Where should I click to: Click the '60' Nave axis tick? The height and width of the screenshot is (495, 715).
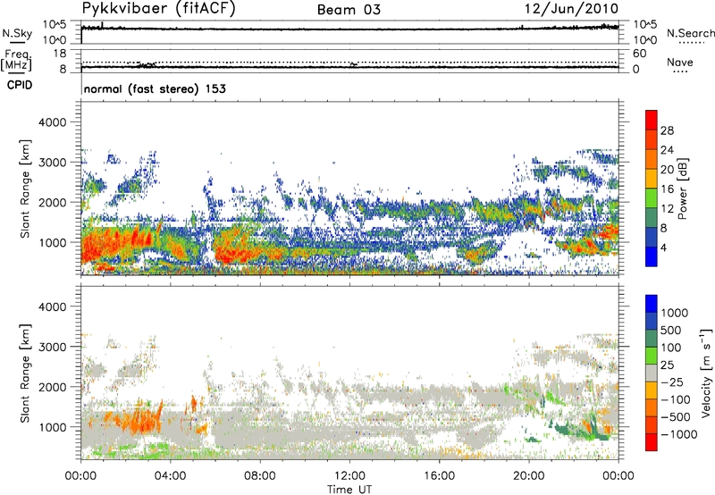pos(640,54)
